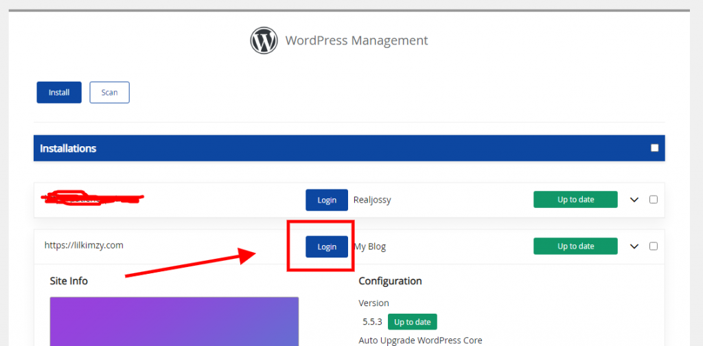This screenshot has height=346, width=703.
Task: Log in to the Realjossy installation
Action: click(x=327, y=200)
